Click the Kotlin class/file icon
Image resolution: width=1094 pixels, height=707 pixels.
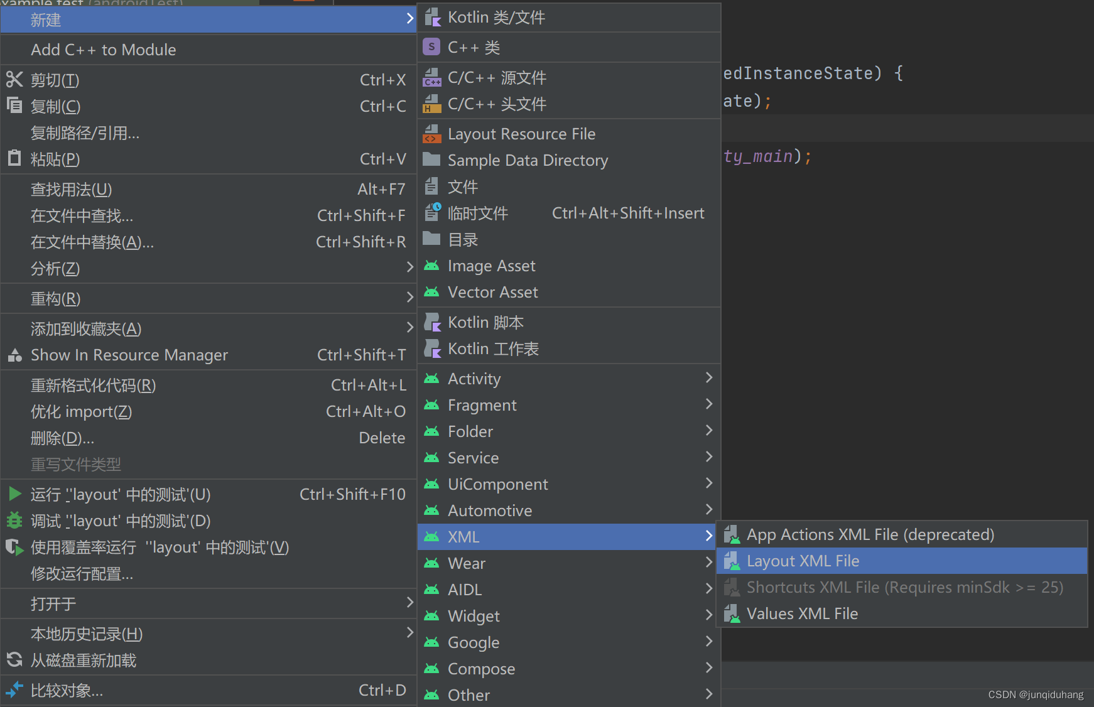pos(432,18)
